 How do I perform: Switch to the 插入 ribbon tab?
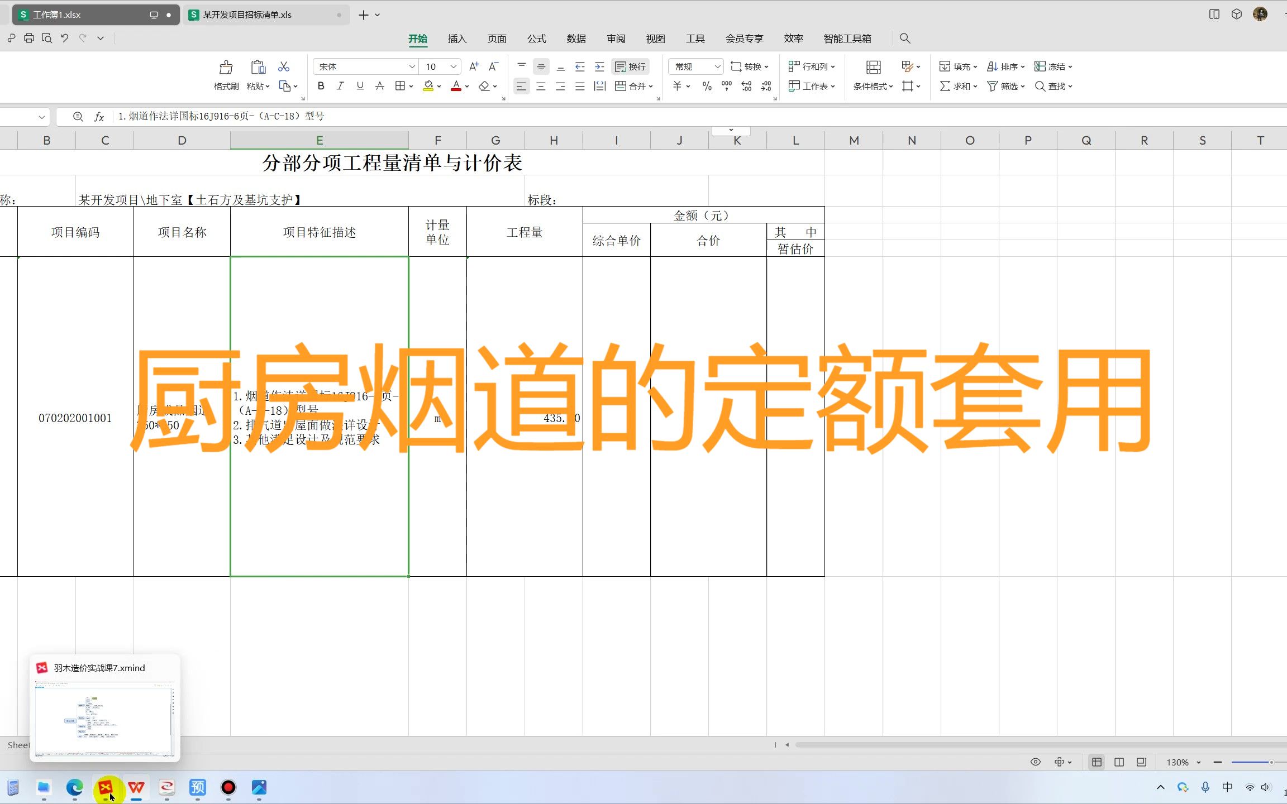pyautogui.click(x=456, y=39)
